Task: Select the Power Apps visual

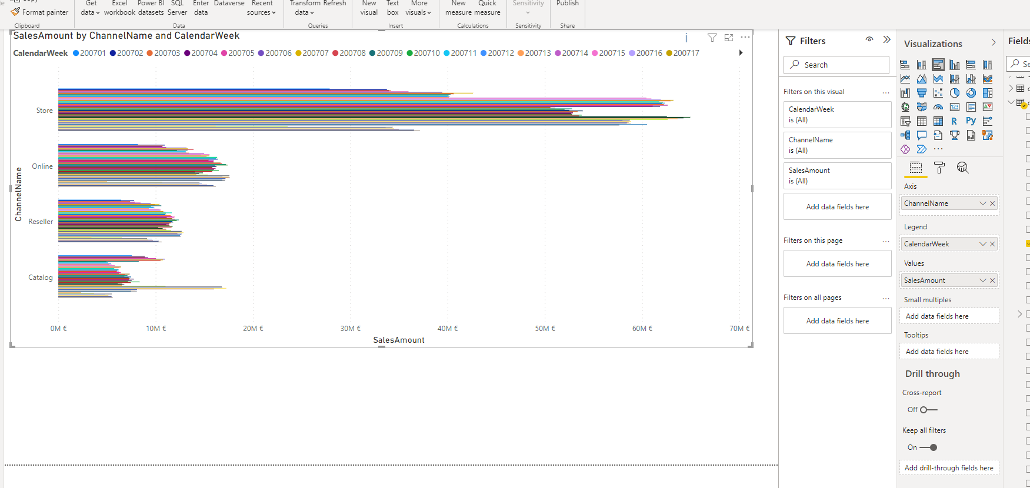Action: point(905,149)
